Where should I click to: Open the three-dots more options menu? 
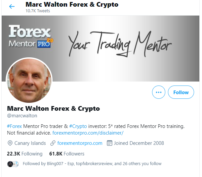click(x=158, y=92)
